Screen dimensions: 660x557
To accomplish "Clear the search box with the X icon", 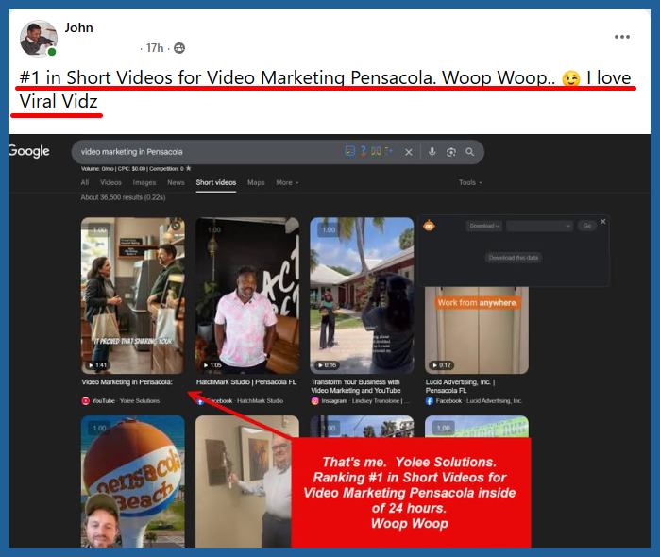I will [409, 152].
